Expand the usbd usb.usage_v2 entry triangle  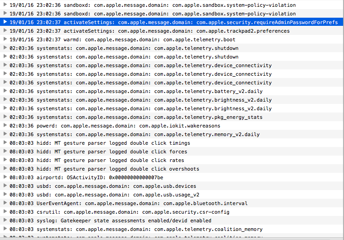coord(5,194)
